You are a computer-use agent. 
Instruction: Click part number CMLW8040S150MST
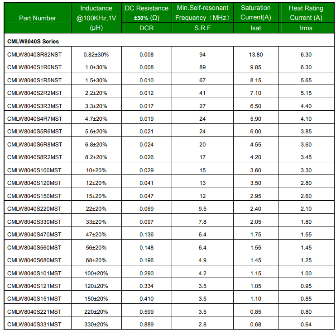(34, 196)
